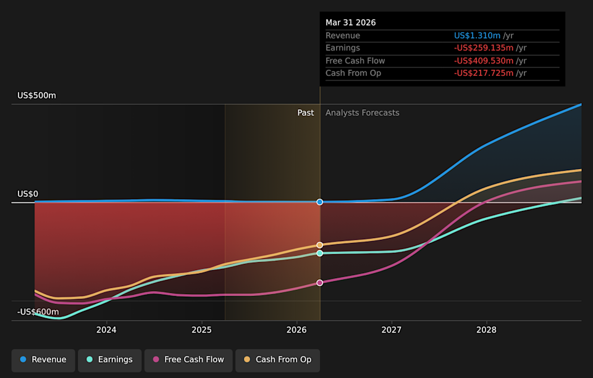Click the Past section label

(x=306, y=113)
